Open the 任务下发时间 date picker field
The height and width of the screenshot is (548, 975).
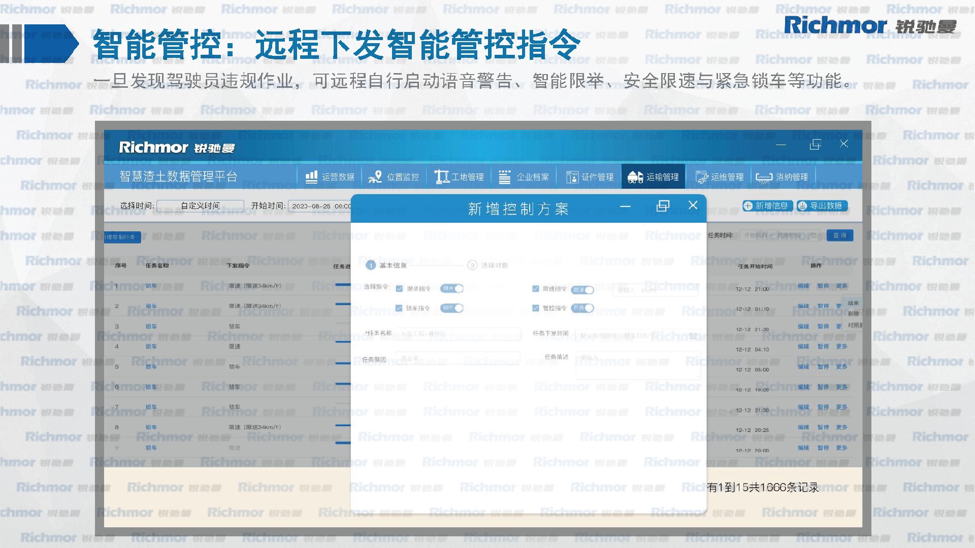tap(638, 336)
